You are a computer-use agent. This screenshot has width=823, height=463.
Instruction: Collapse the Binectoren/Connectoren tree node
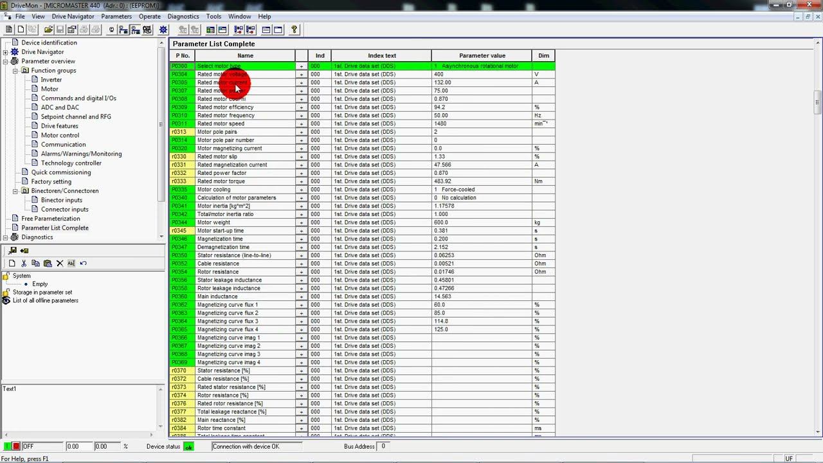[15, 191]
